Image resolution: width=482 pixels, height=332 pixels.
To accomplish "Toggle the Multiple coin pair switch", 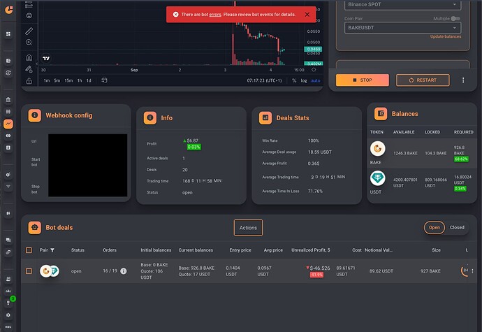I will pyautogui.click(x=455, y=18).
